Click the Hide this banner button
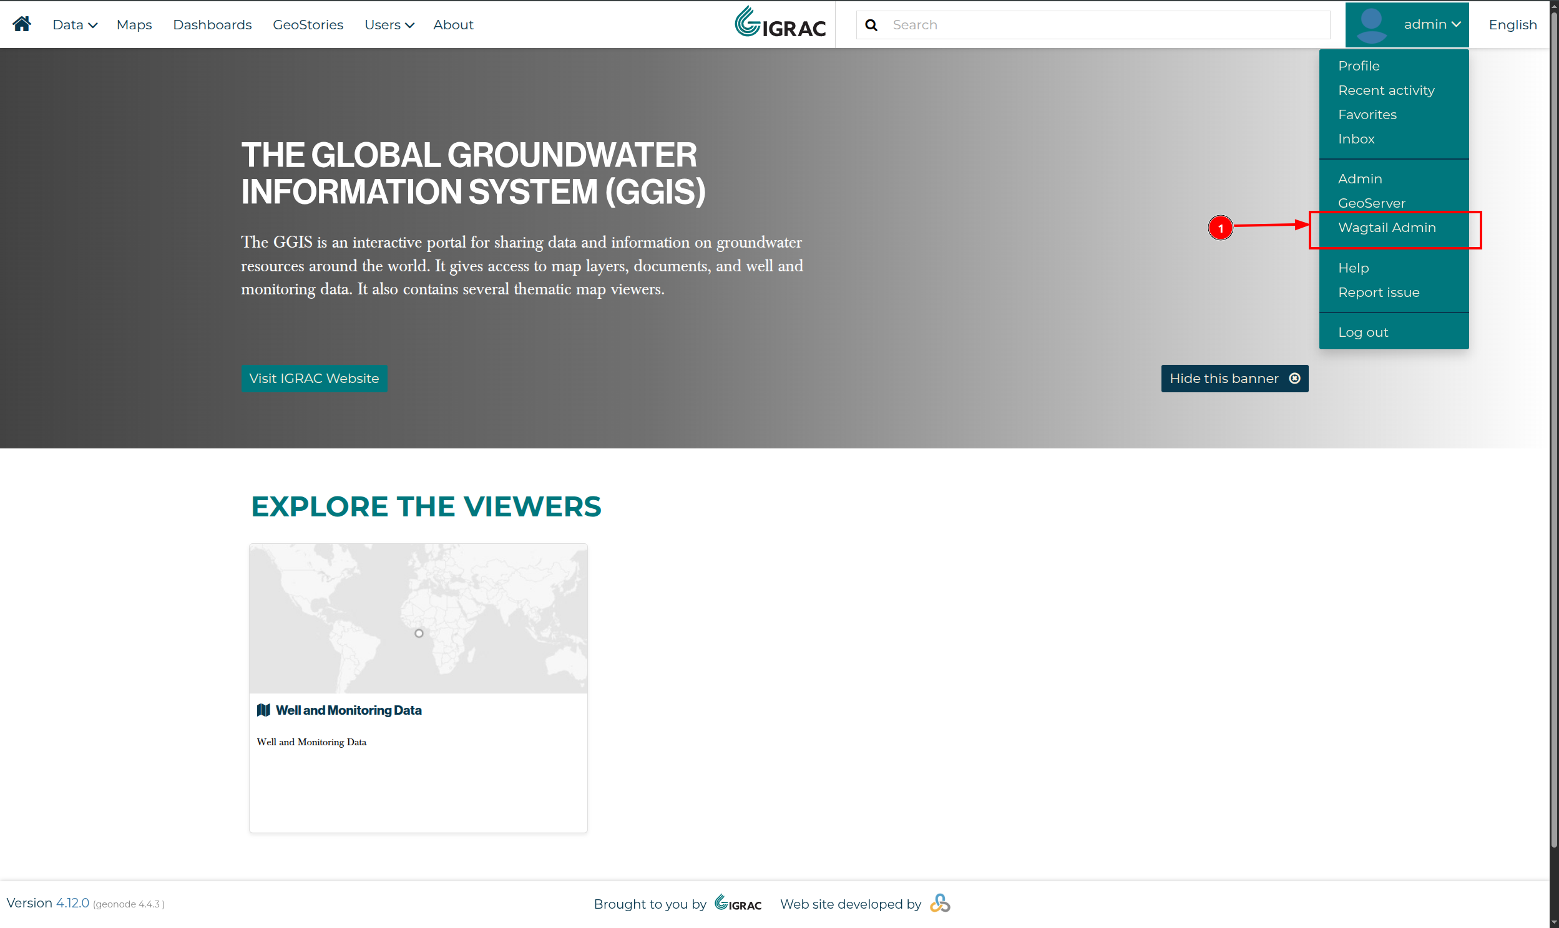The image size is (1559, 928). [x=1234, y=379]
